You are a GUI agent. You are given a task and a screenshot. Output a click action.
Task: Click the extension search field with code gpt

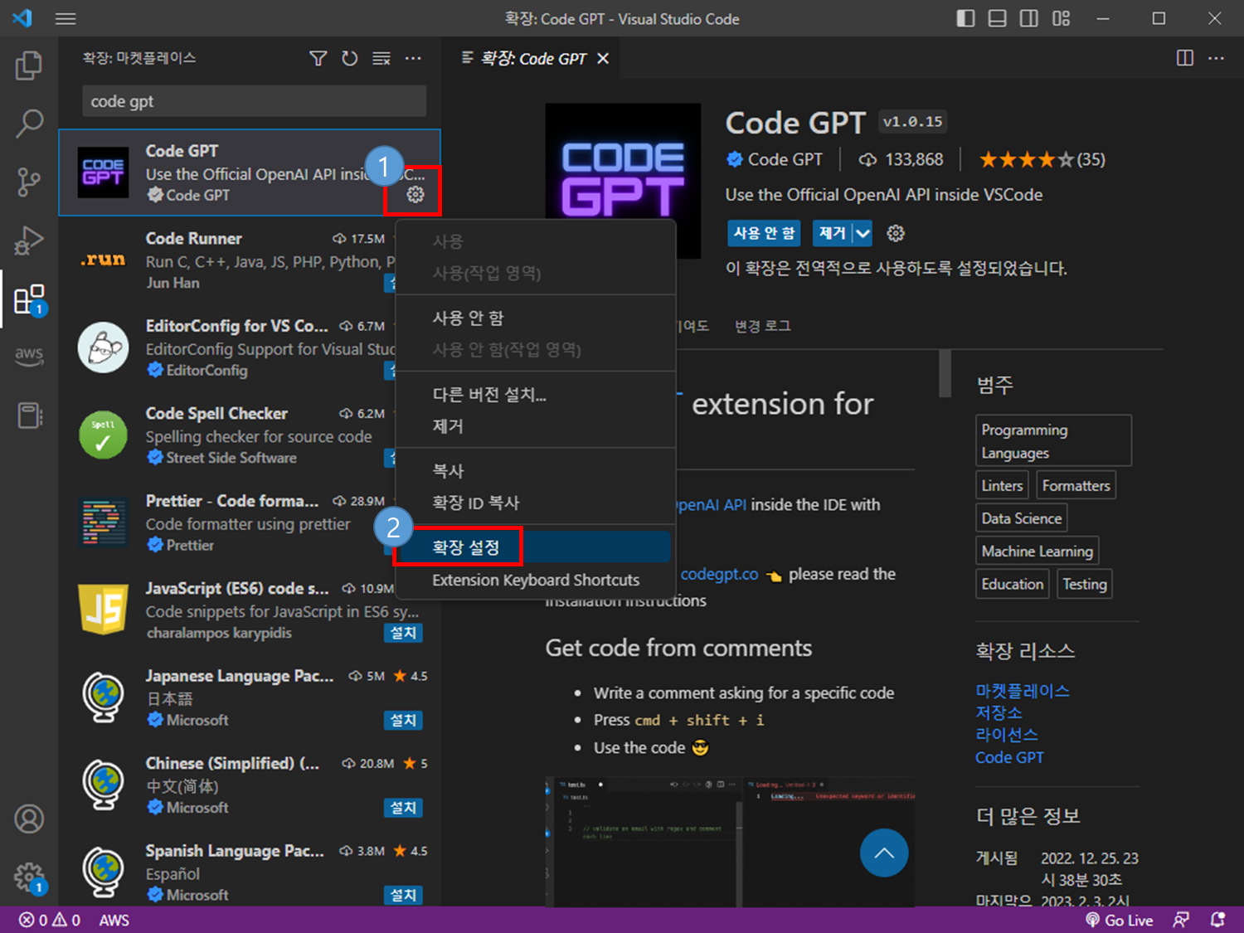(x=254, y=101)
